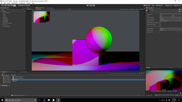
Task: Click the Unity icon on the taskbar
Action: [x=58, y=100]
